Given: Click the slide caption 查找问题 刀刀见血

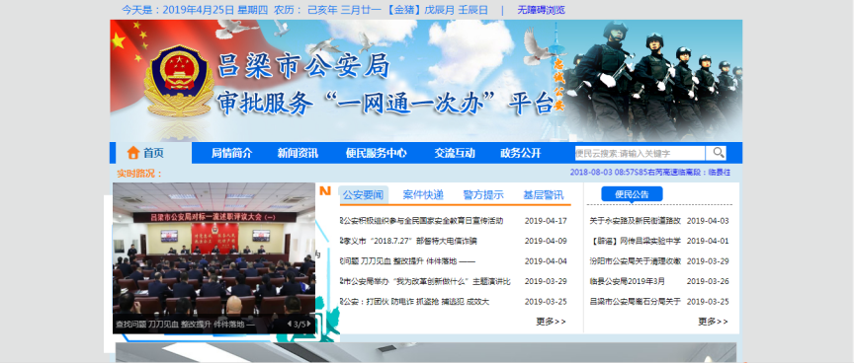Looking at the screenshot, I should [185, 325].
